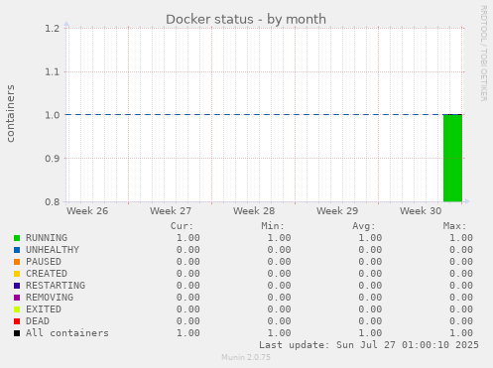Image resolution: width=493 pixels, height=368 pixels.
Task: Click the Avg: column header
Action: pos(364,226)
